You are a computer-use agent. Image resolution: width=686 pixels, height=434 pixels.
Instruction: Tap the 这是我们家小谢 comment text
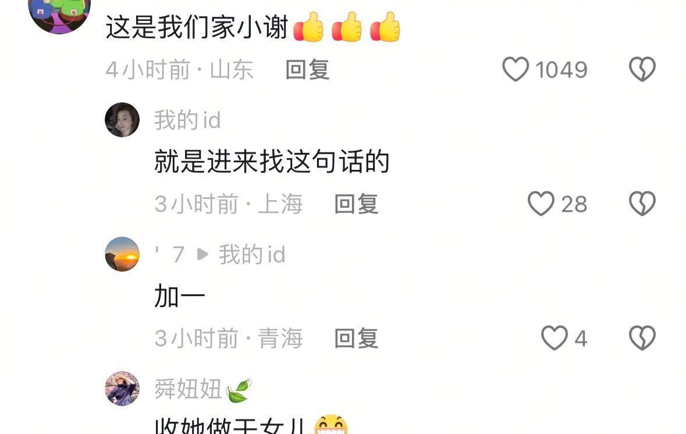197,27
